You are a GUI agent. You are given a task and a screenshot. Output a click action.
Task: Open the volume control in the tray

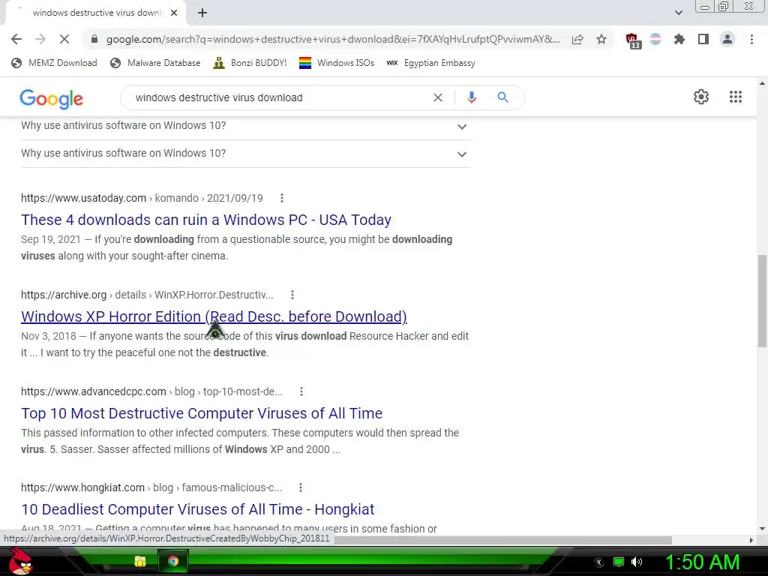pyautogui.click(x=637, y=562)
